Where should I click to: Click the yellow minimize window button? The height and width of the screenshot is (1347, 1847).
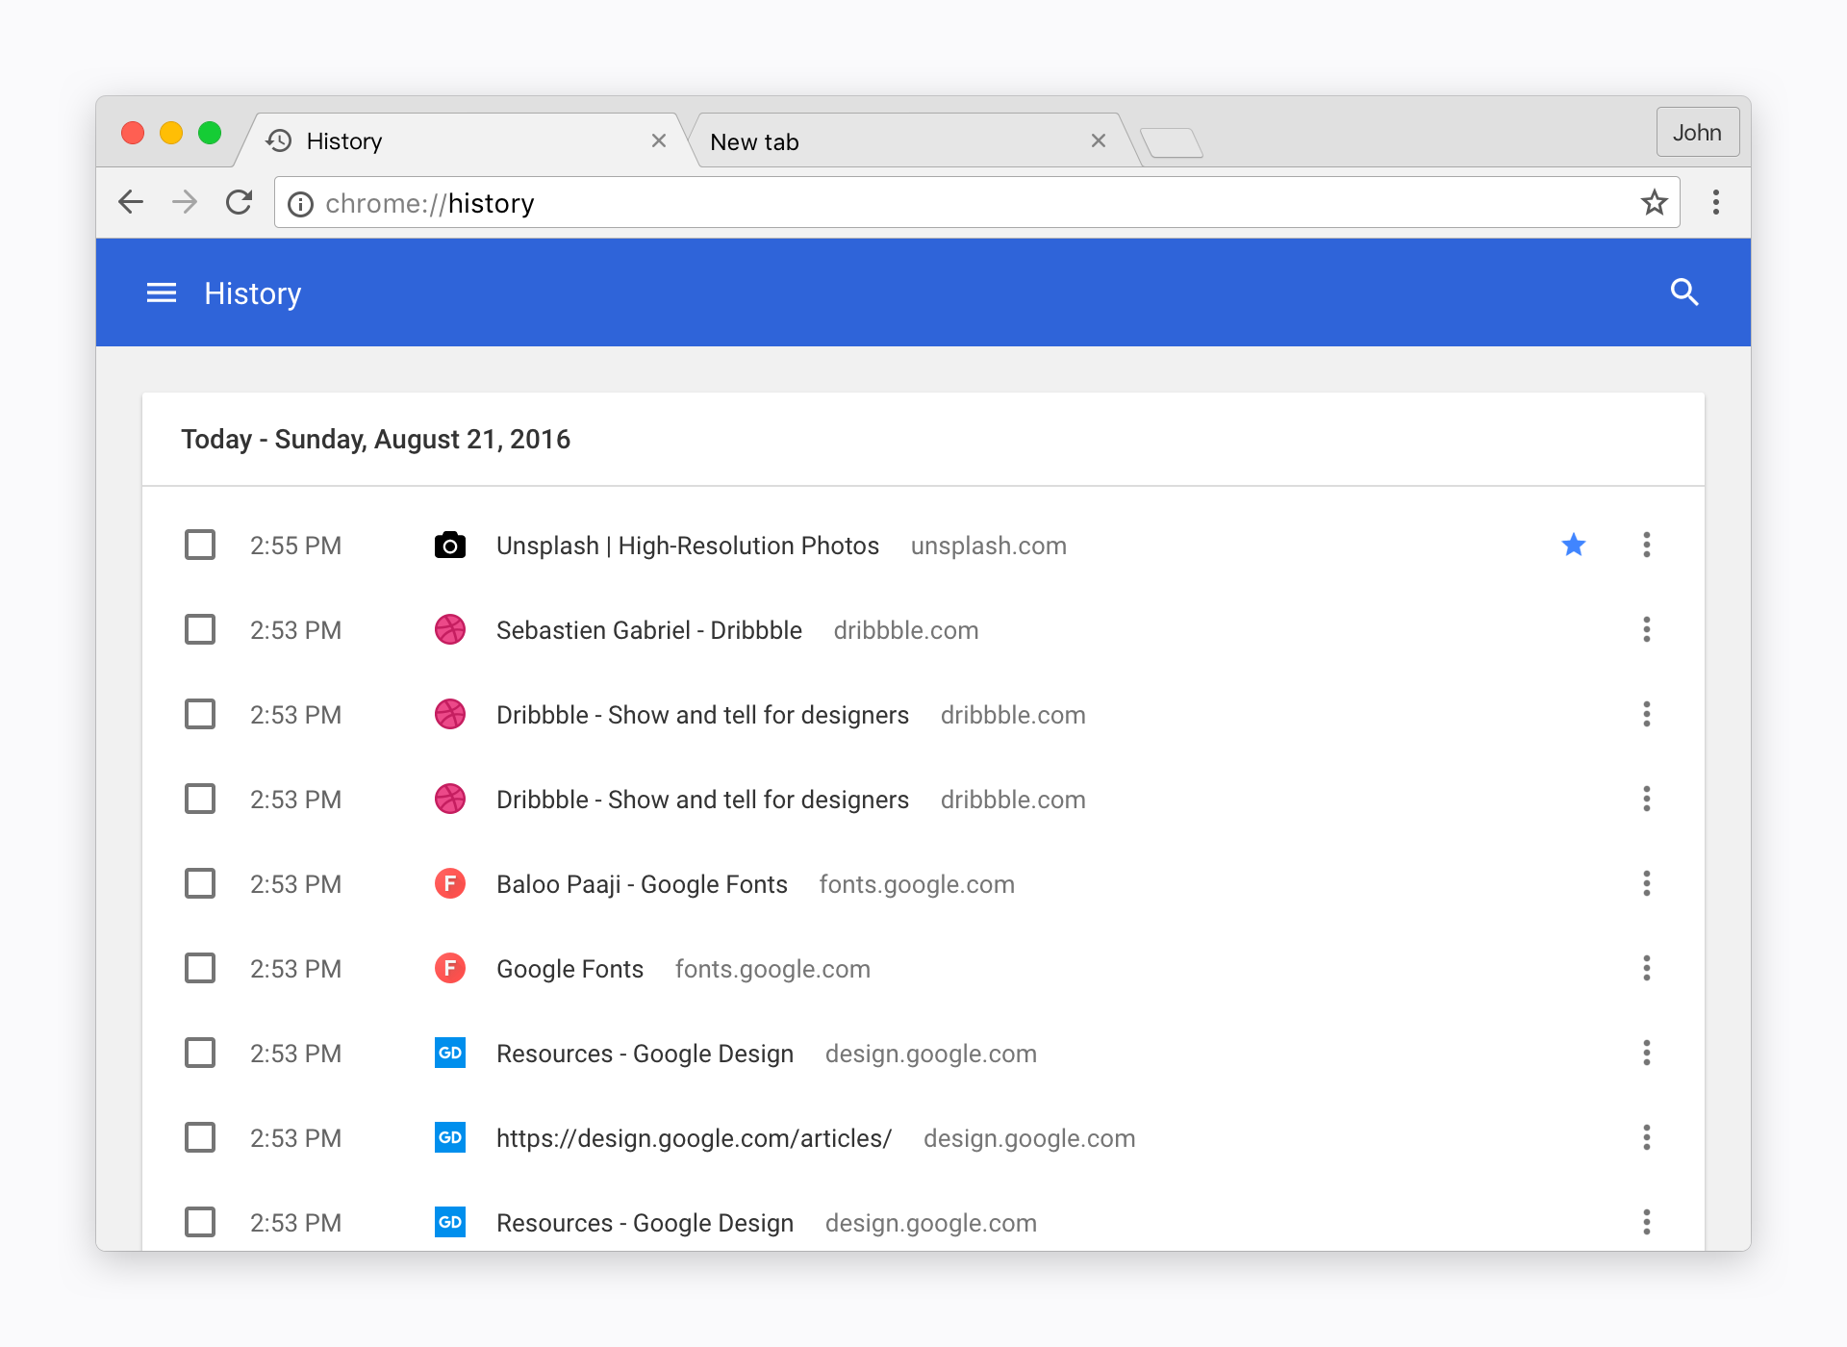(x=171, y=133)
